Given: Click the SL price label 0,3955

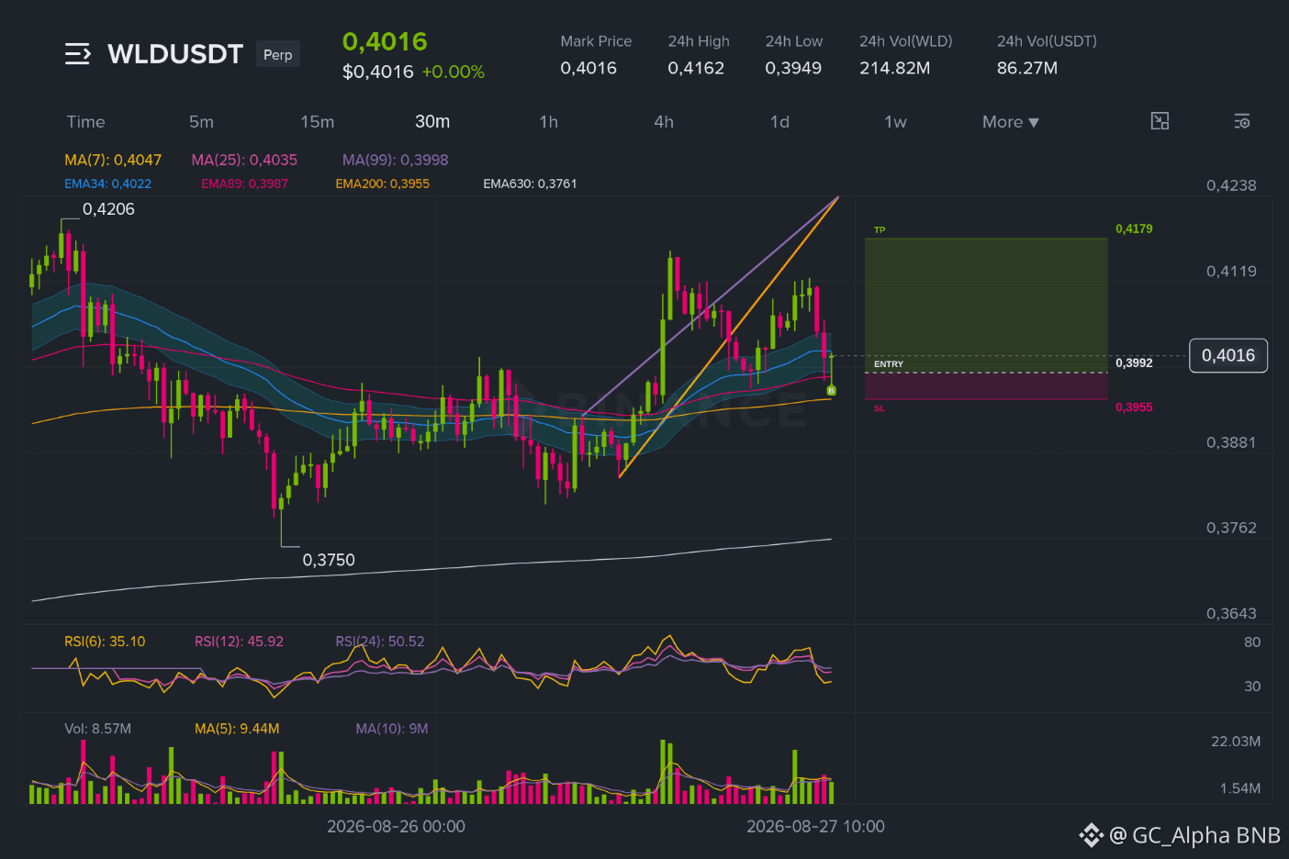Looking at the screenshot, I should (1134, 407).
